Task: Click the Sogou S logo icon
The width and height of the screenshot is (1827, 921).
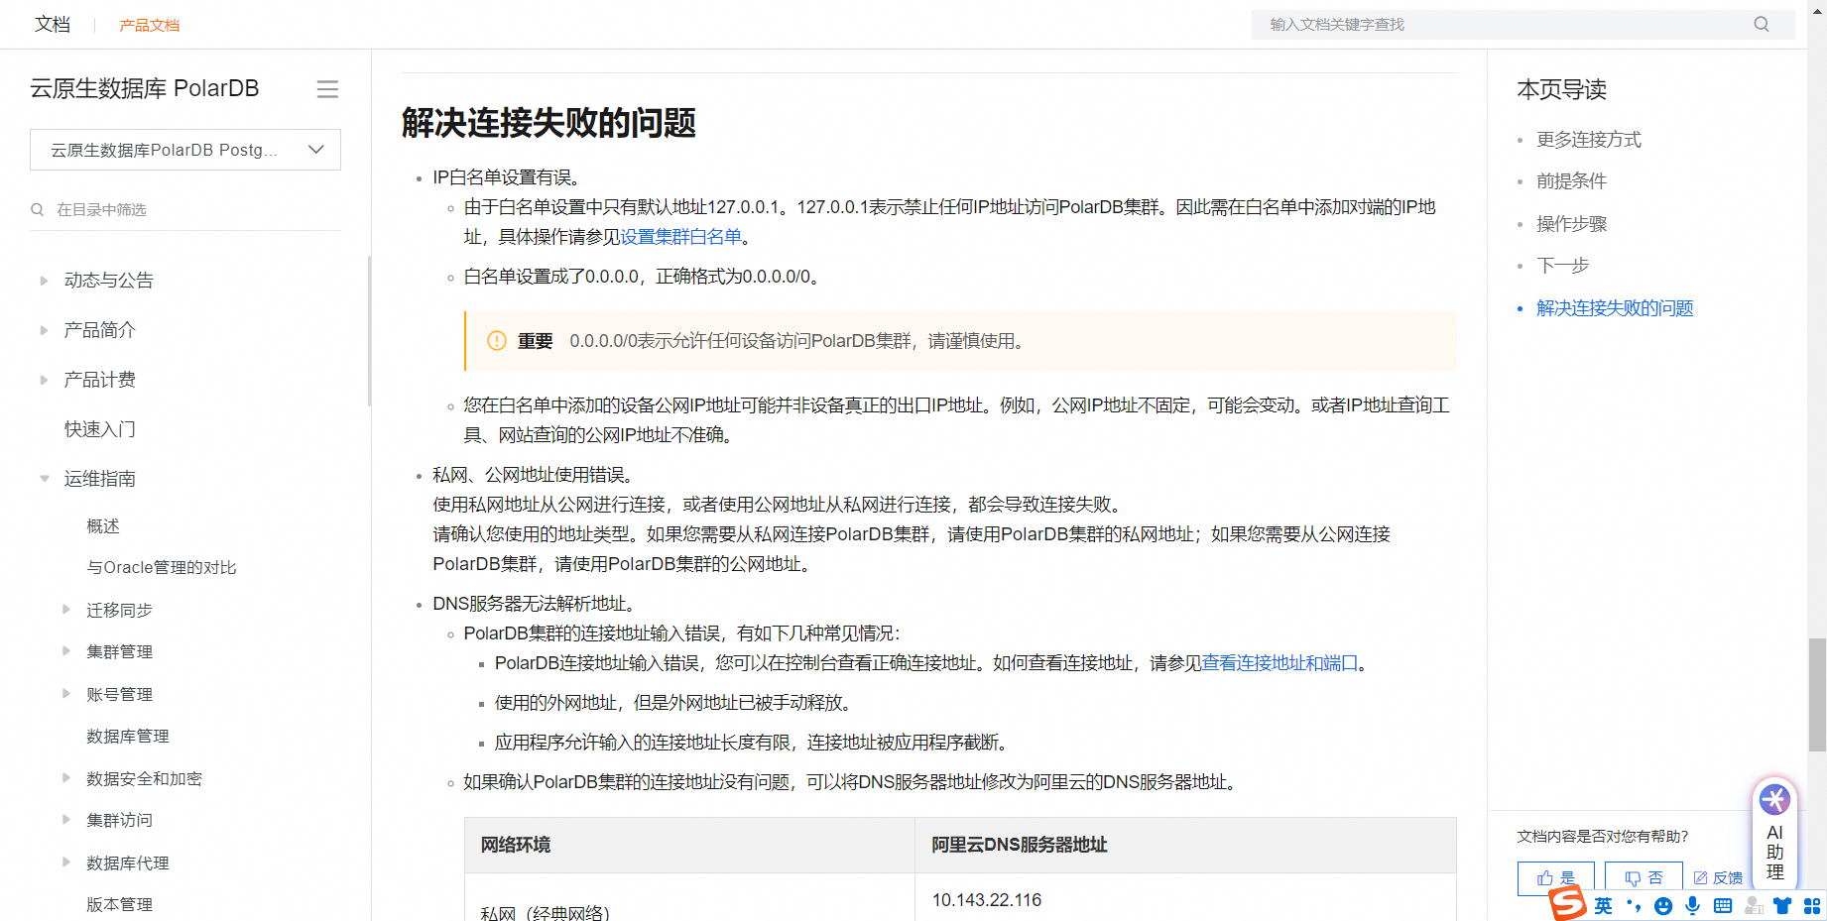Action: [x=1568, y=903]
